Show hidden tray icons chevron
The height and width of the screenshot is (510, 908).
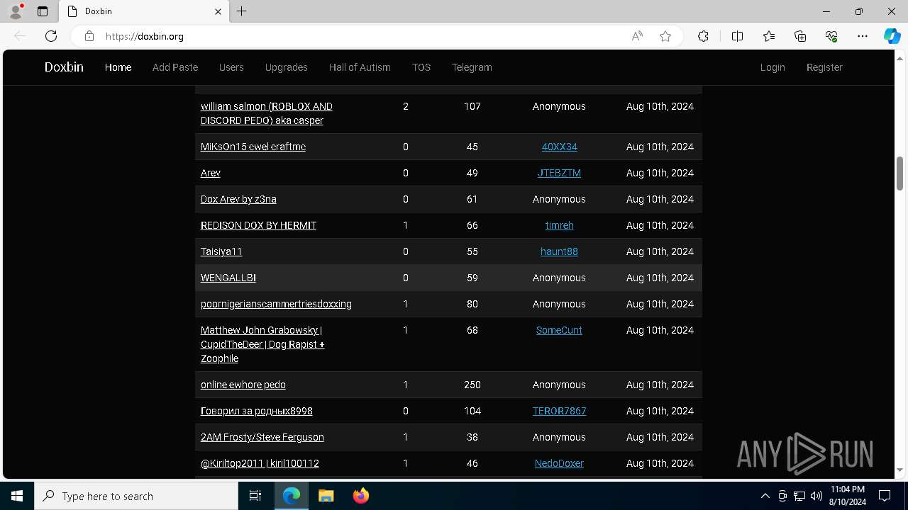click(765, 496)
